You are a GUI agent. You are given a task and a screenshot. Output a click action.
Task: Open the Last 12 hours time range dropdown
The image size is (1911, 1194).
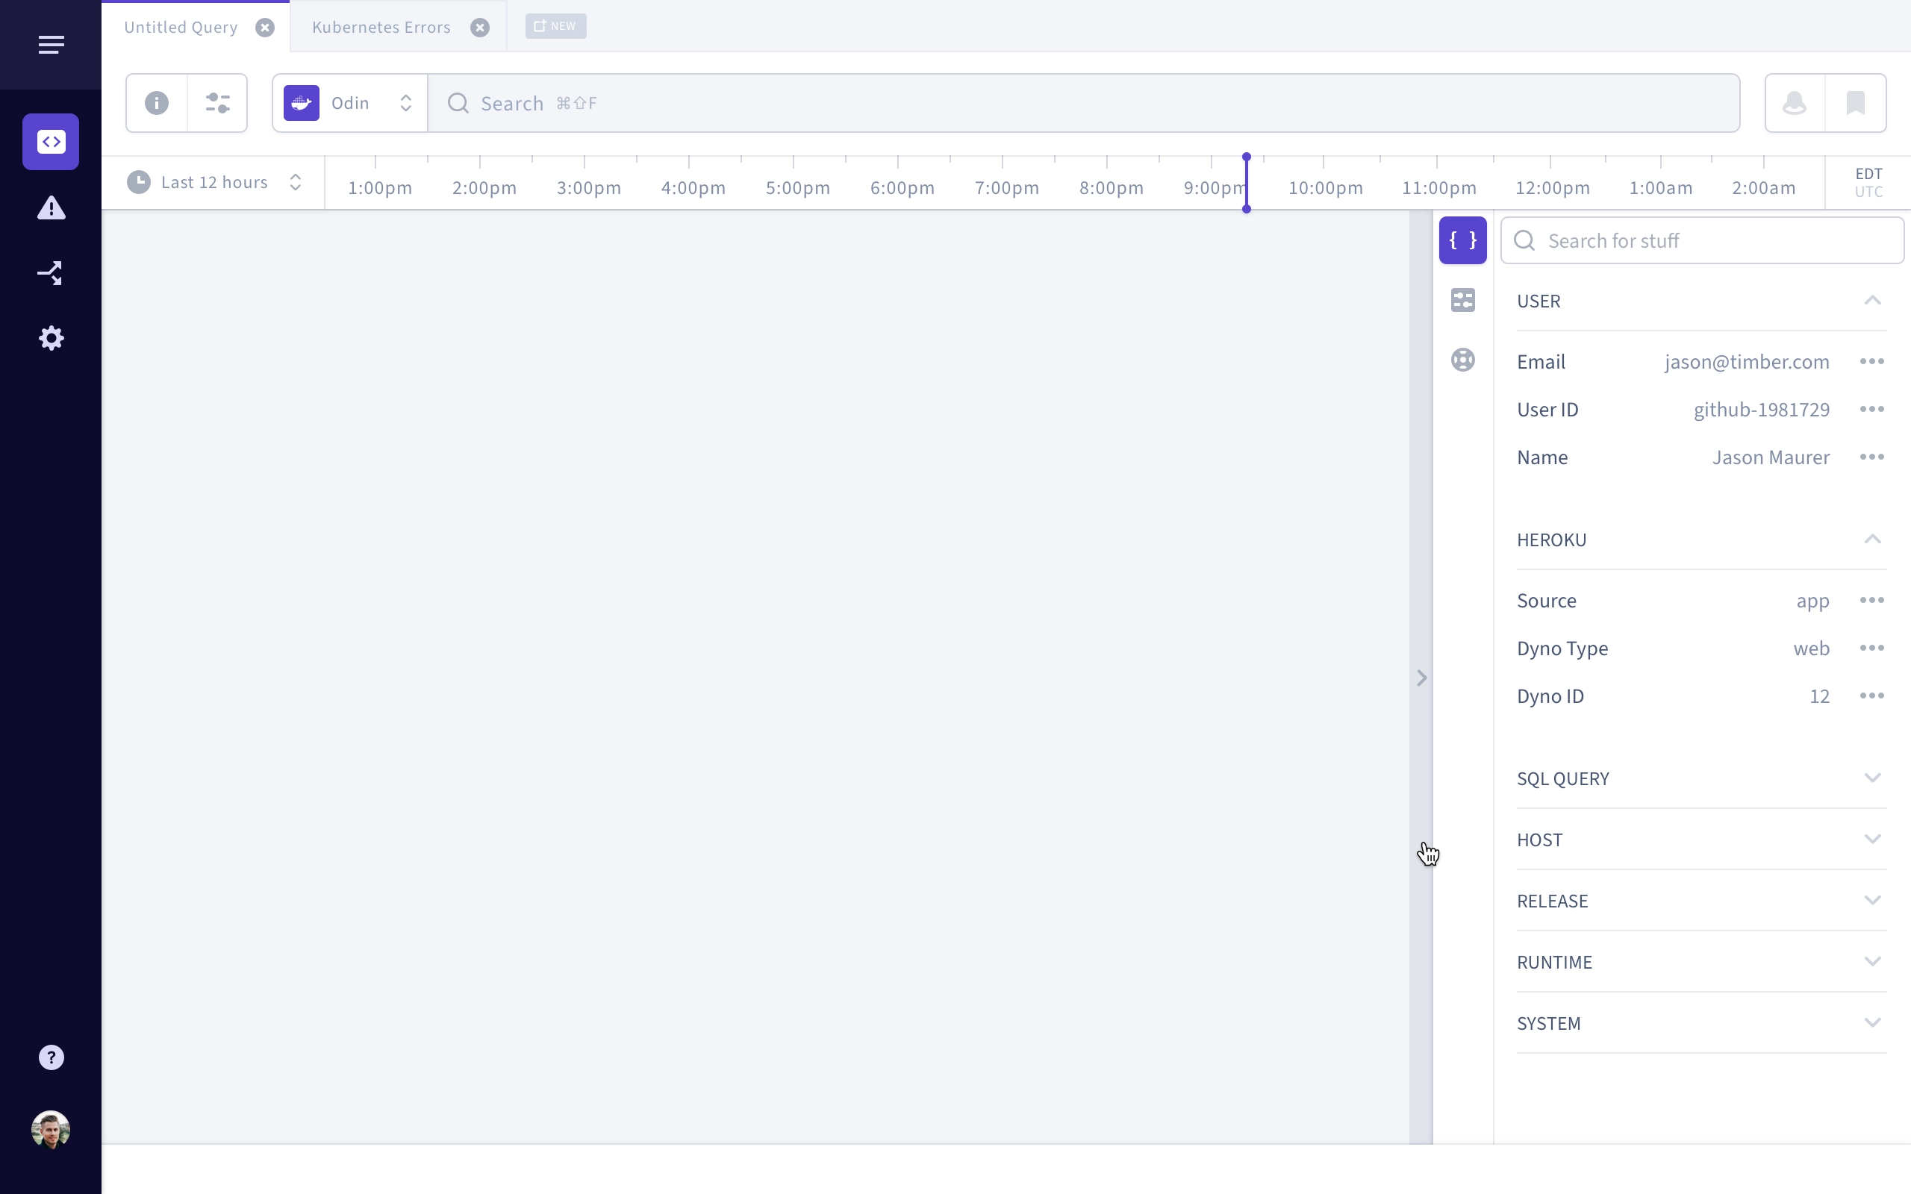[x=215, y=182]
